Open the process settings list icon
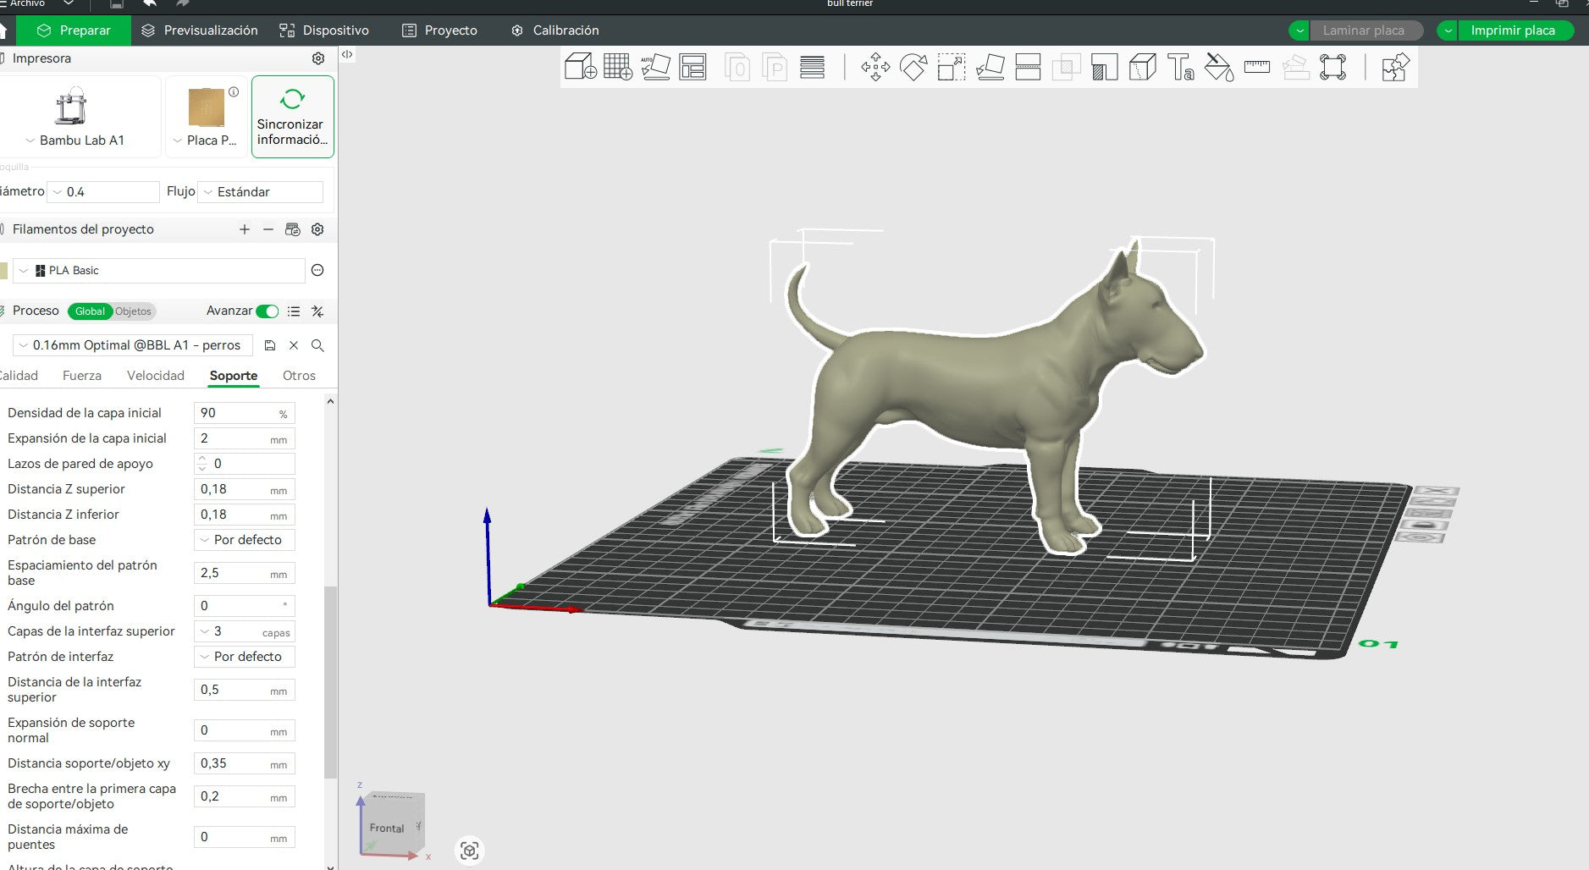Screen dimensions: 1589x870 [x=294, y=311]
